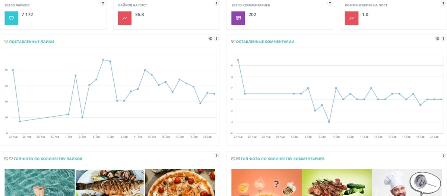
Task: Open the grilled fish photo thumbnail
Action: (110, 183)
